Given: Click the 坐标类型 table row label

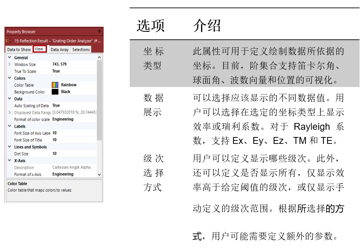Looking at the screenshot, I should click(x=153, y=59).
